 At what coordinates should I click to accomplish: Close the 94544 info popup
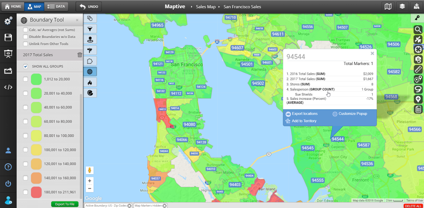click(372, 53)
